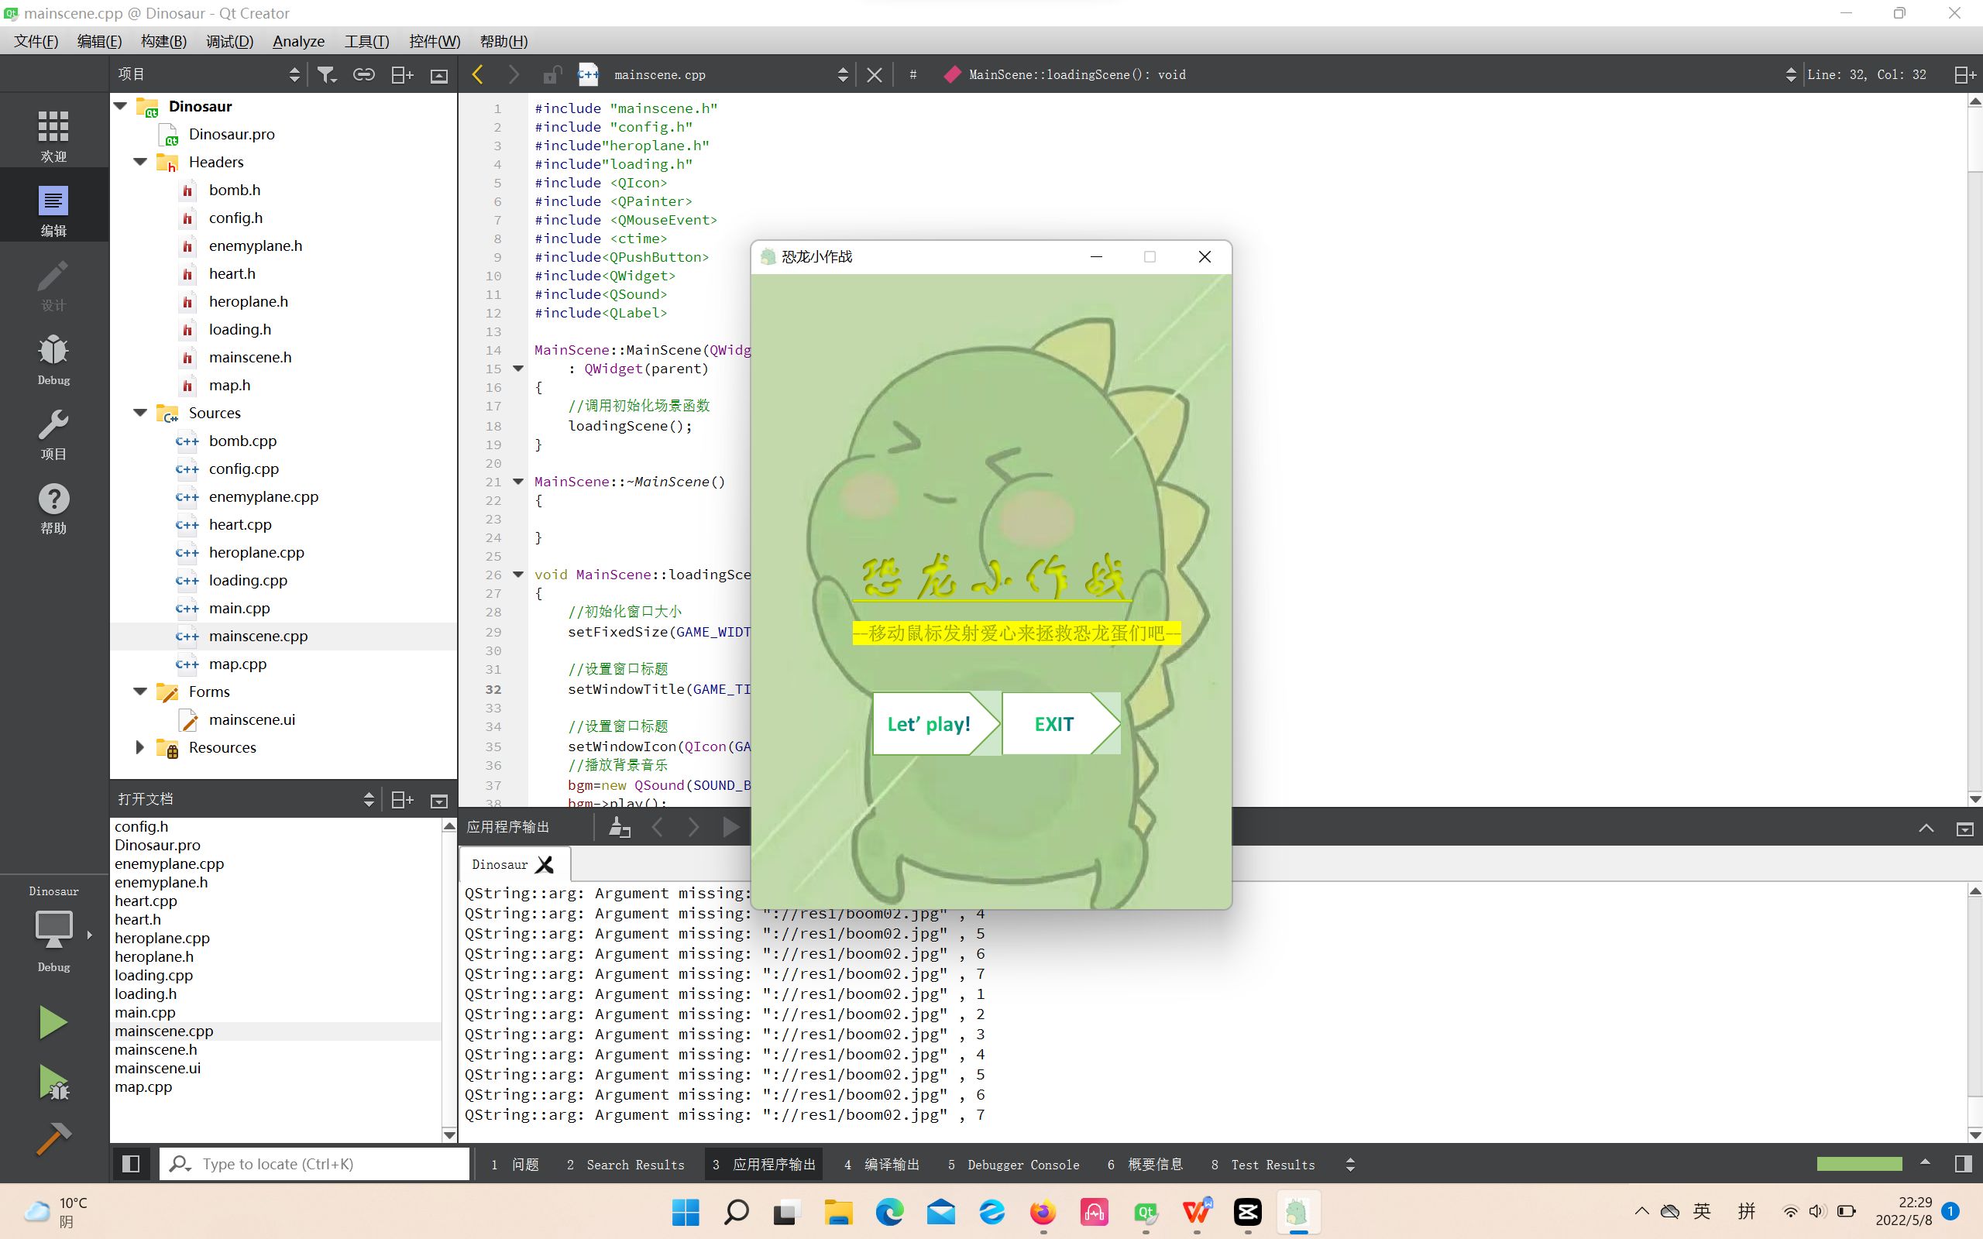Expand the Headers folder in project tree
Viewport: 1983px width, 1239px height.
click(x=140, y=161)
